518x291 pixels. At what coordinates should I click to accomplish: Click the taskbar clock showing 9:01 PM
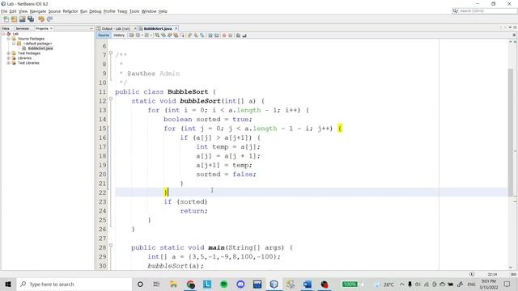489,284
